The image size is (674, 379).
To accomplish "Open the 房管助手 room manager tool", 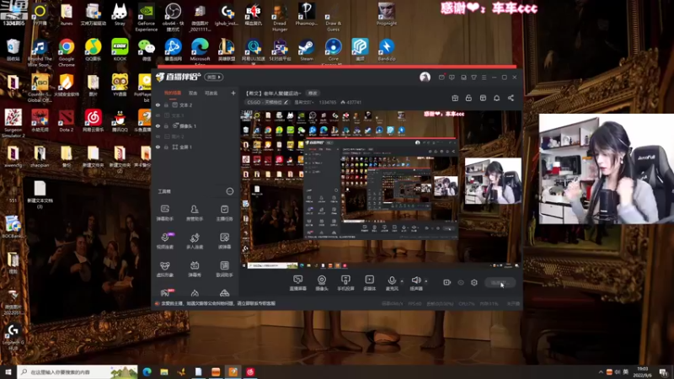I will (x=195, y=213).
